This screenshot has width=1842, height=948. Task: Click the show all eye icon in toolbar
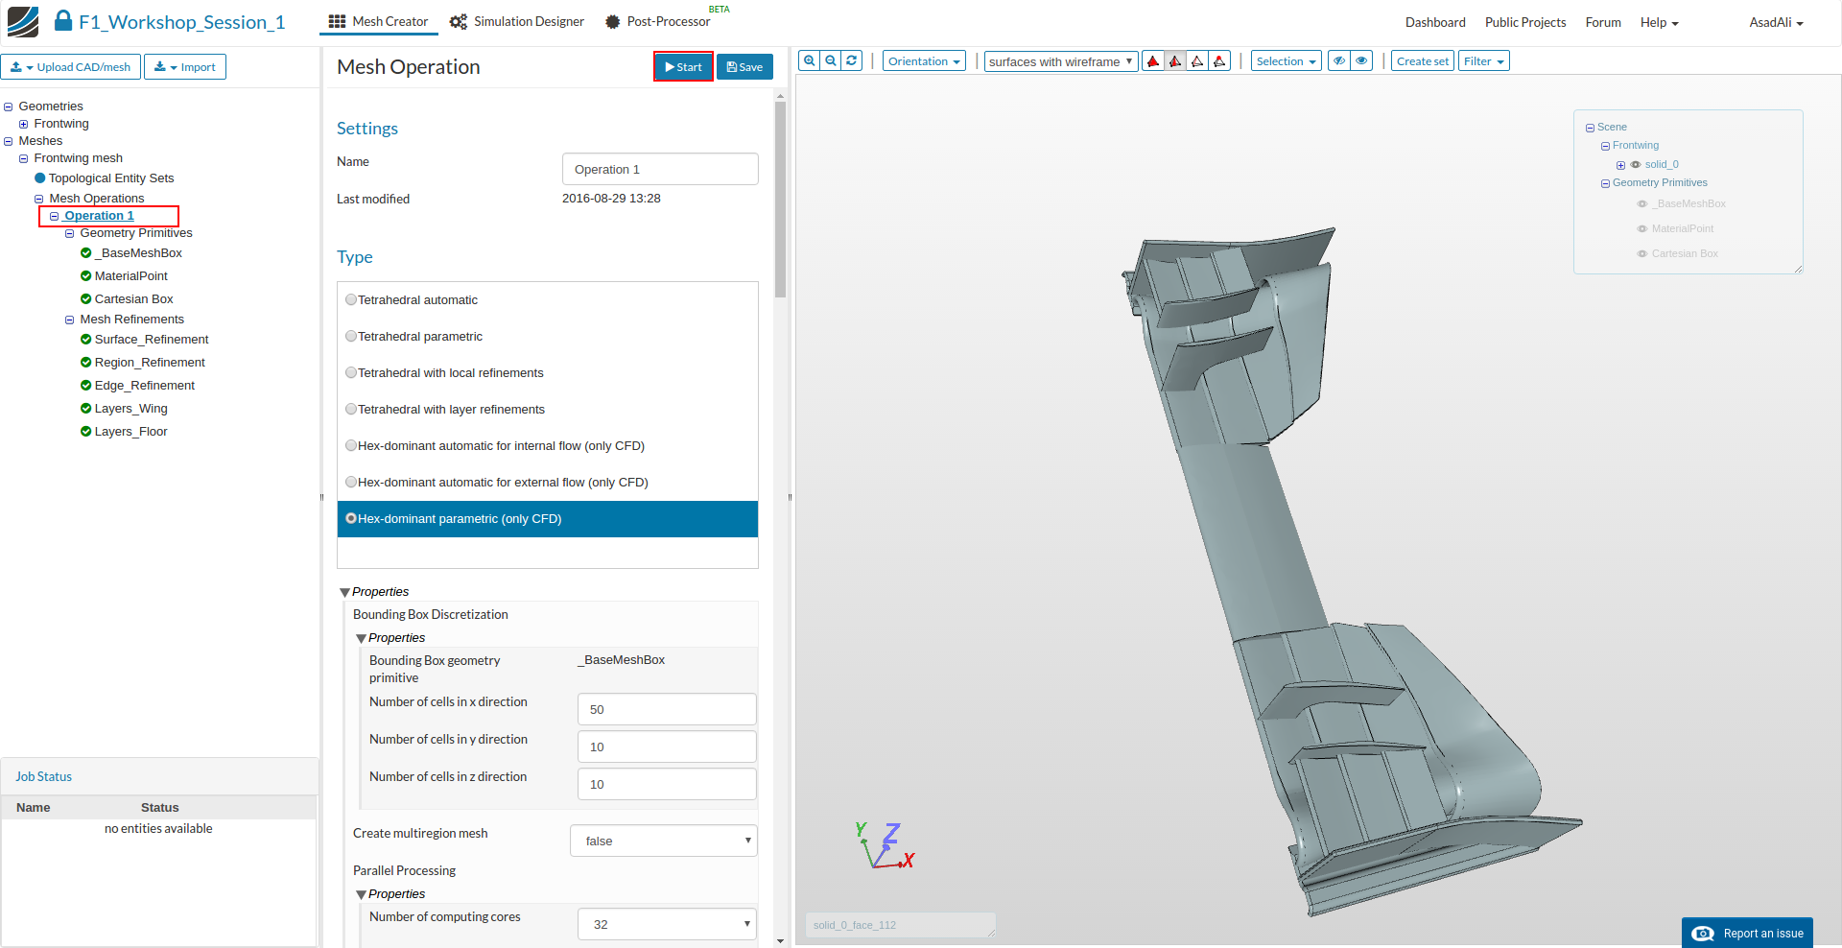[1361, 60]
